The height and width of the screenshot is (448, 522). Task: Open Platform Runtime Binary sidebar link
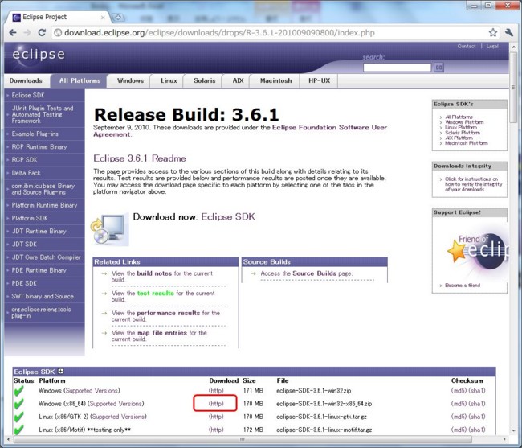coord(44,205)
